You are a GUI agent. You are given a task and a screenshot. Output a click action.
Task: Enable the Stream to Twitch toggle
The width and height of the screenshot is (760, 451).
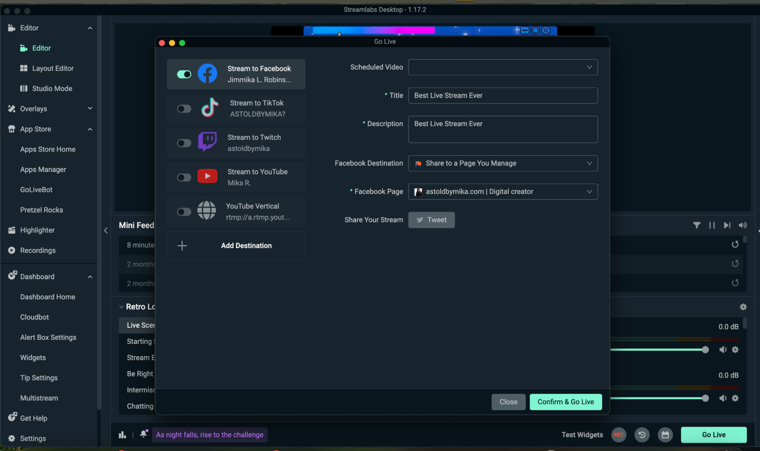point(184,143)
